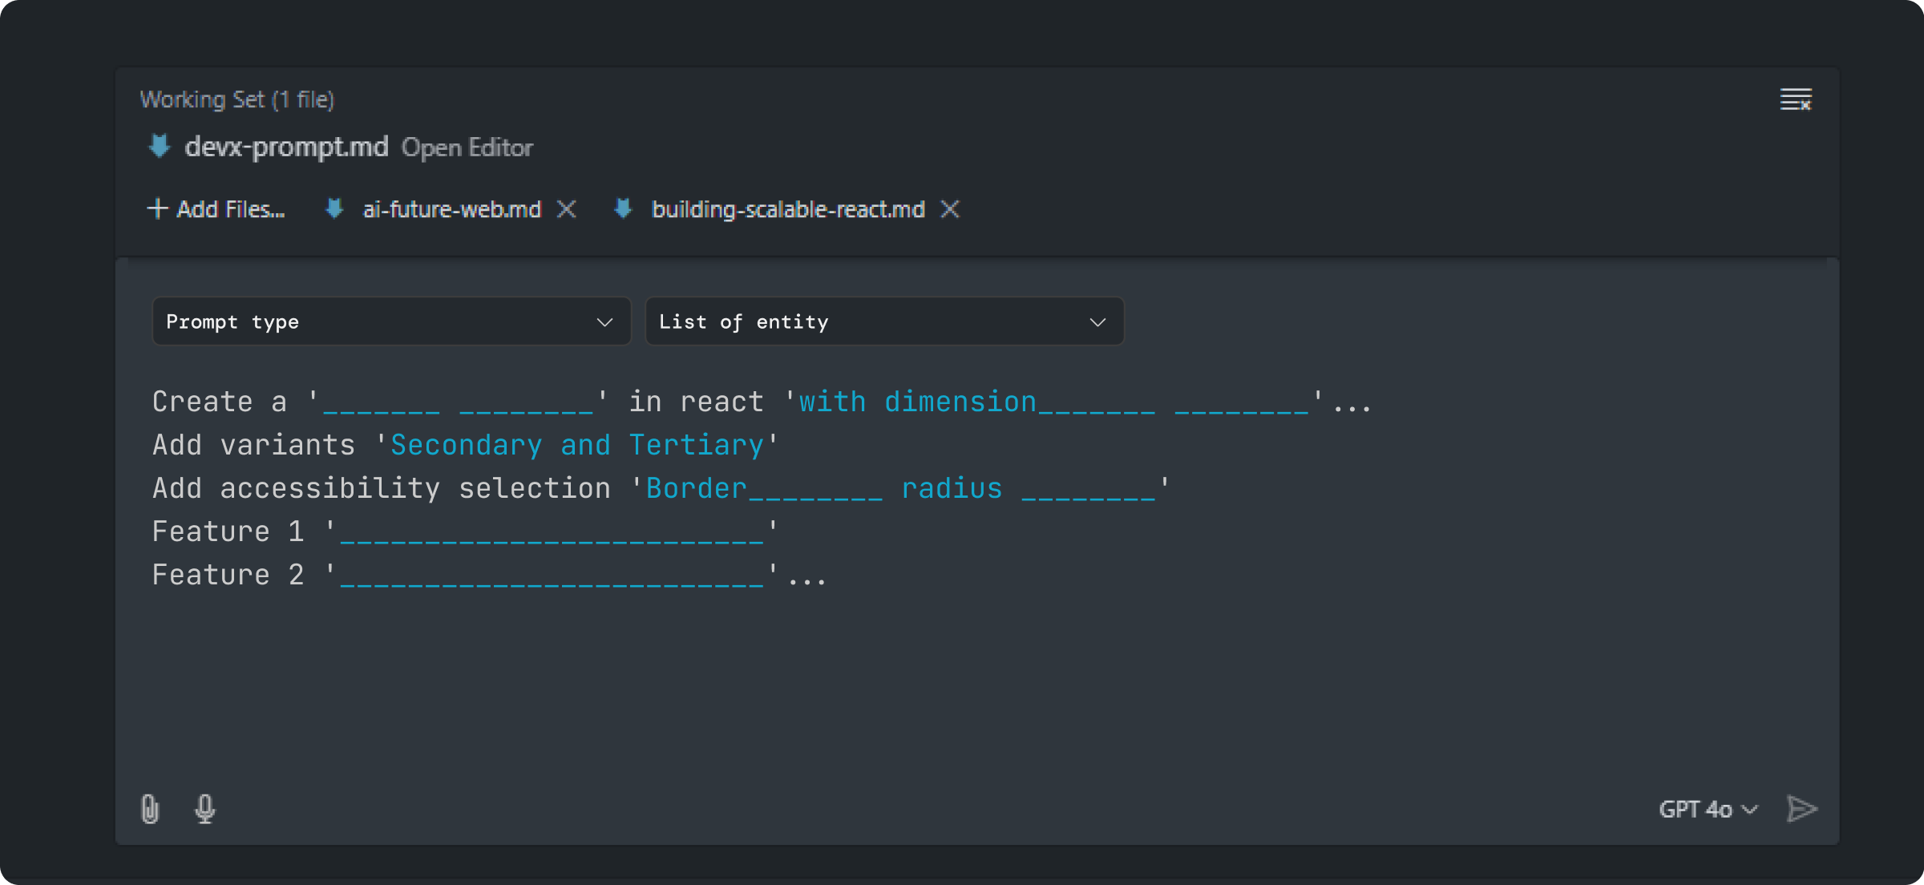Viewport: 1924px width, 885px height.
Task: Click the markdown icon on building-scalable-react.md chip
Action: 623,209
